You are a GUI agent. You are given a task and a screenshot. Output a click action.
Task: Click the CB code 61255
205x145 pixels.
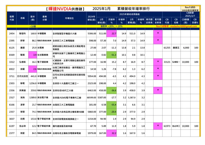click(x=167, y=48)
